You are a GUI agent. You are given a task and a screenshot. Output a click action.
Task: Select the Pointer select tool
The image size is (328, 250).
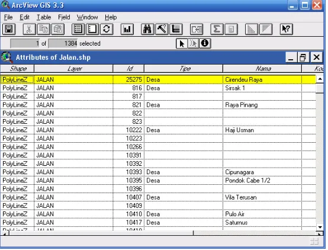point(182,44)
